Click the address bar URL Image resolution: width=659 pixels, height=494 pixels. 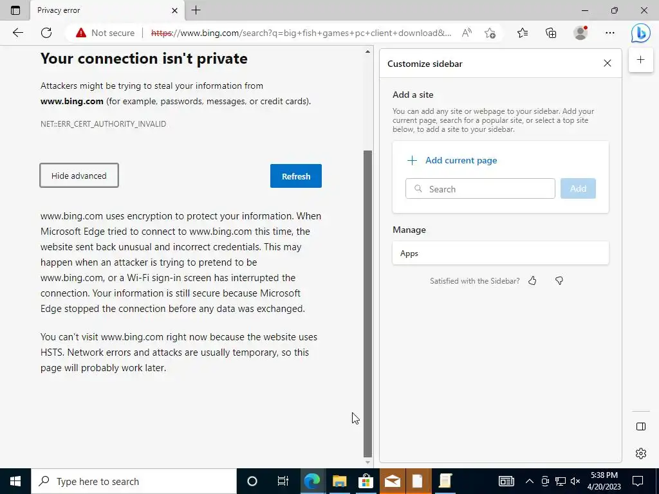301,33
